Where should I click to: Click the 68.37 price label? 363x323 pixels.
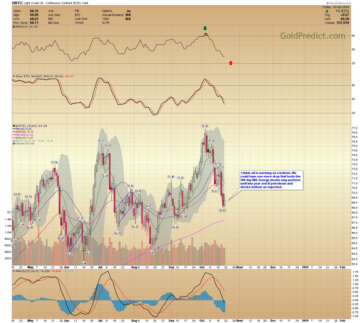[x=148, y=206]
